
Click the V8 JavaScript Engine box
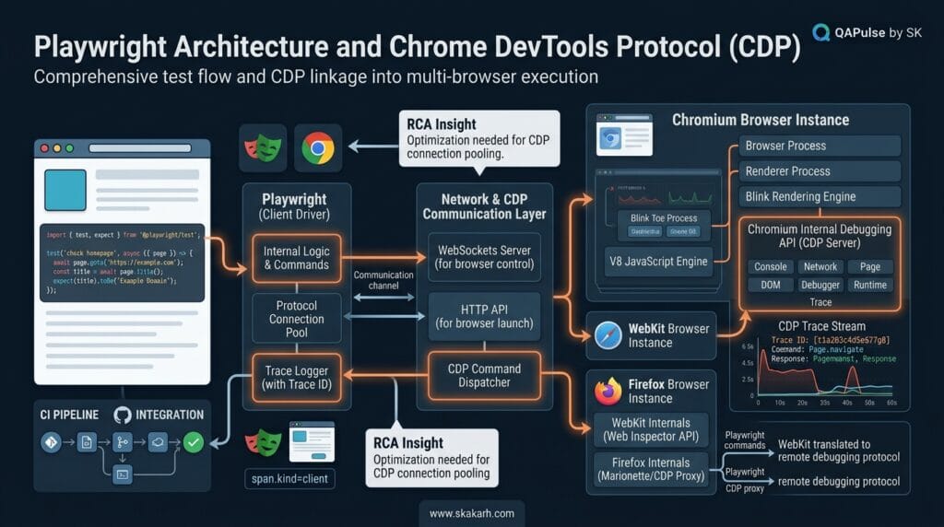658,262
